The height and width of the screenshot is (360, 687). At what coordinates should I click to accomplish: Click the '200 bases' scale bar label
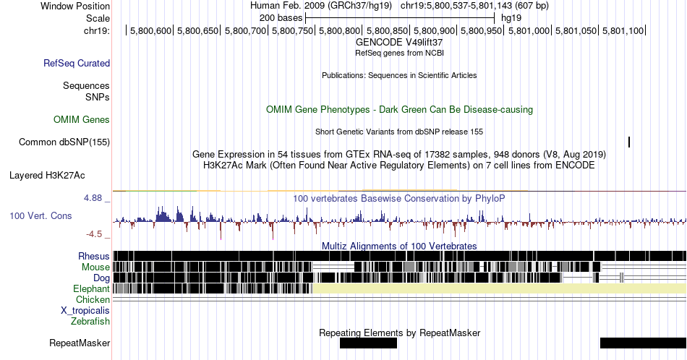click(281, 18)
